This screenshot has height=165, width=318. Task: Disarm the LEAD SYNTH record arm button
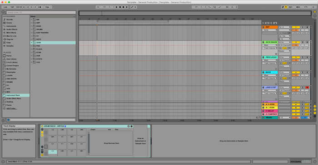click(x=307, y=87)
